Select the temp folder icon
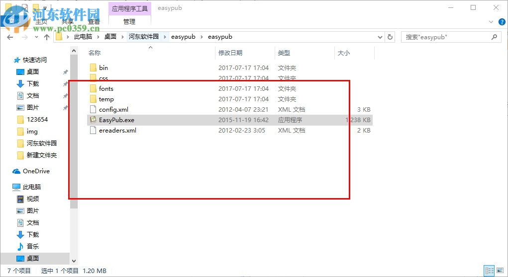The height and width of the screenshot is (277, 508). 93,99
